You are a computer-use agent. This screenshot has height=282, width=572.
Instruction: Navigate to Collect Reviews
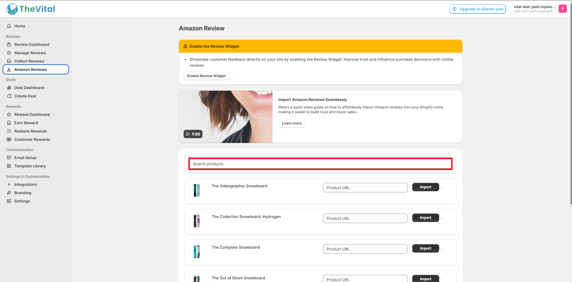pyautogui.click(x=36, y=61)
